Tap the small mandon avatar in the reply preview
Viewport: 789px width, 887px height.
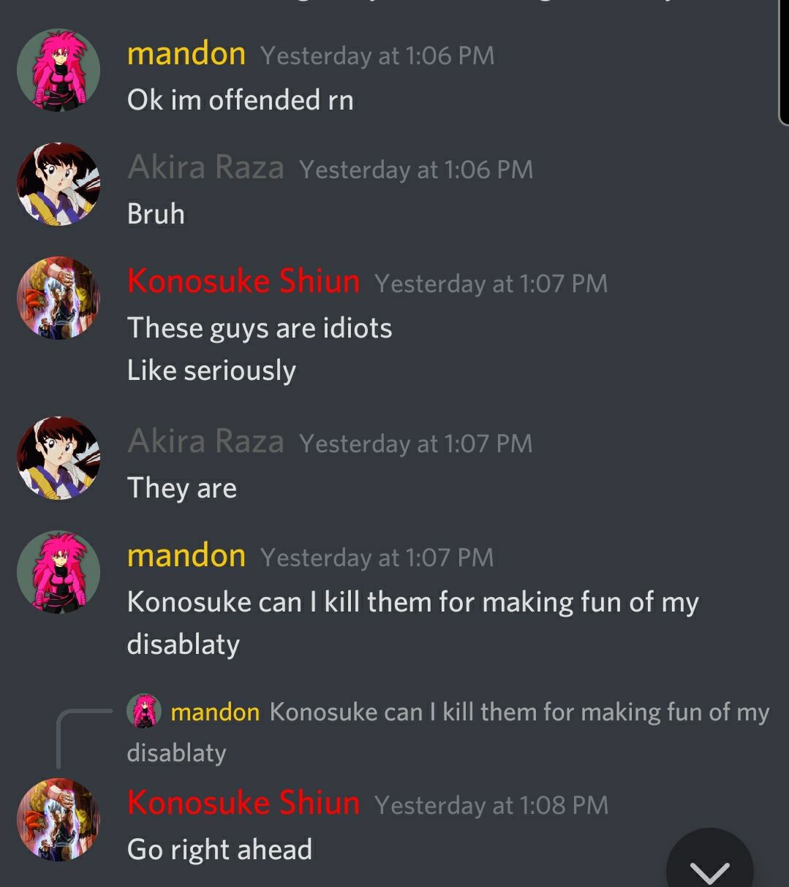(x=144, y=711)
